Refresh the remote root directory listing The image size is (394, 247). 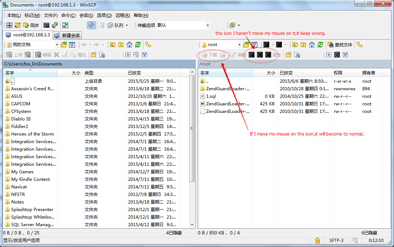(x=320, y=45)
